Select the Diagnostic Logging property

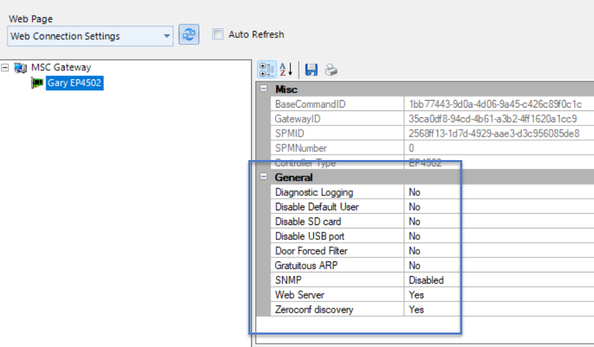(x=314, y=192)
